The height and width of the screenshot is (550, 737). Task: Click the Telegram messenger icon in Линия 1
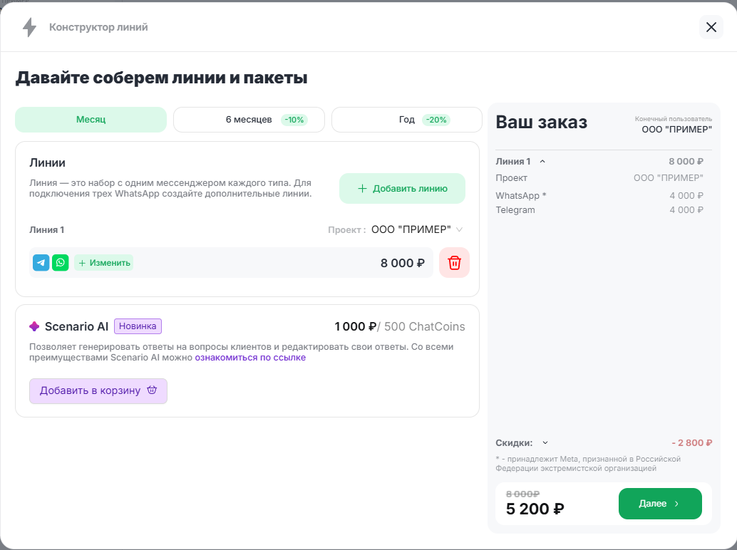pyautogui.click(x=41, y=263)
